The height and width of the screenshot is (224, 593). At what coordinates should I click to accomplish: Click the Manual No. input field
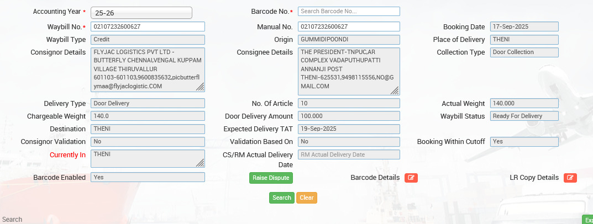click(348, 26)
